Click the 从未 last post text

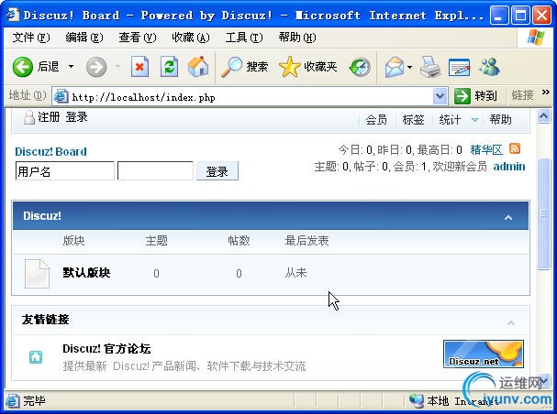click(x=295, y=273)
